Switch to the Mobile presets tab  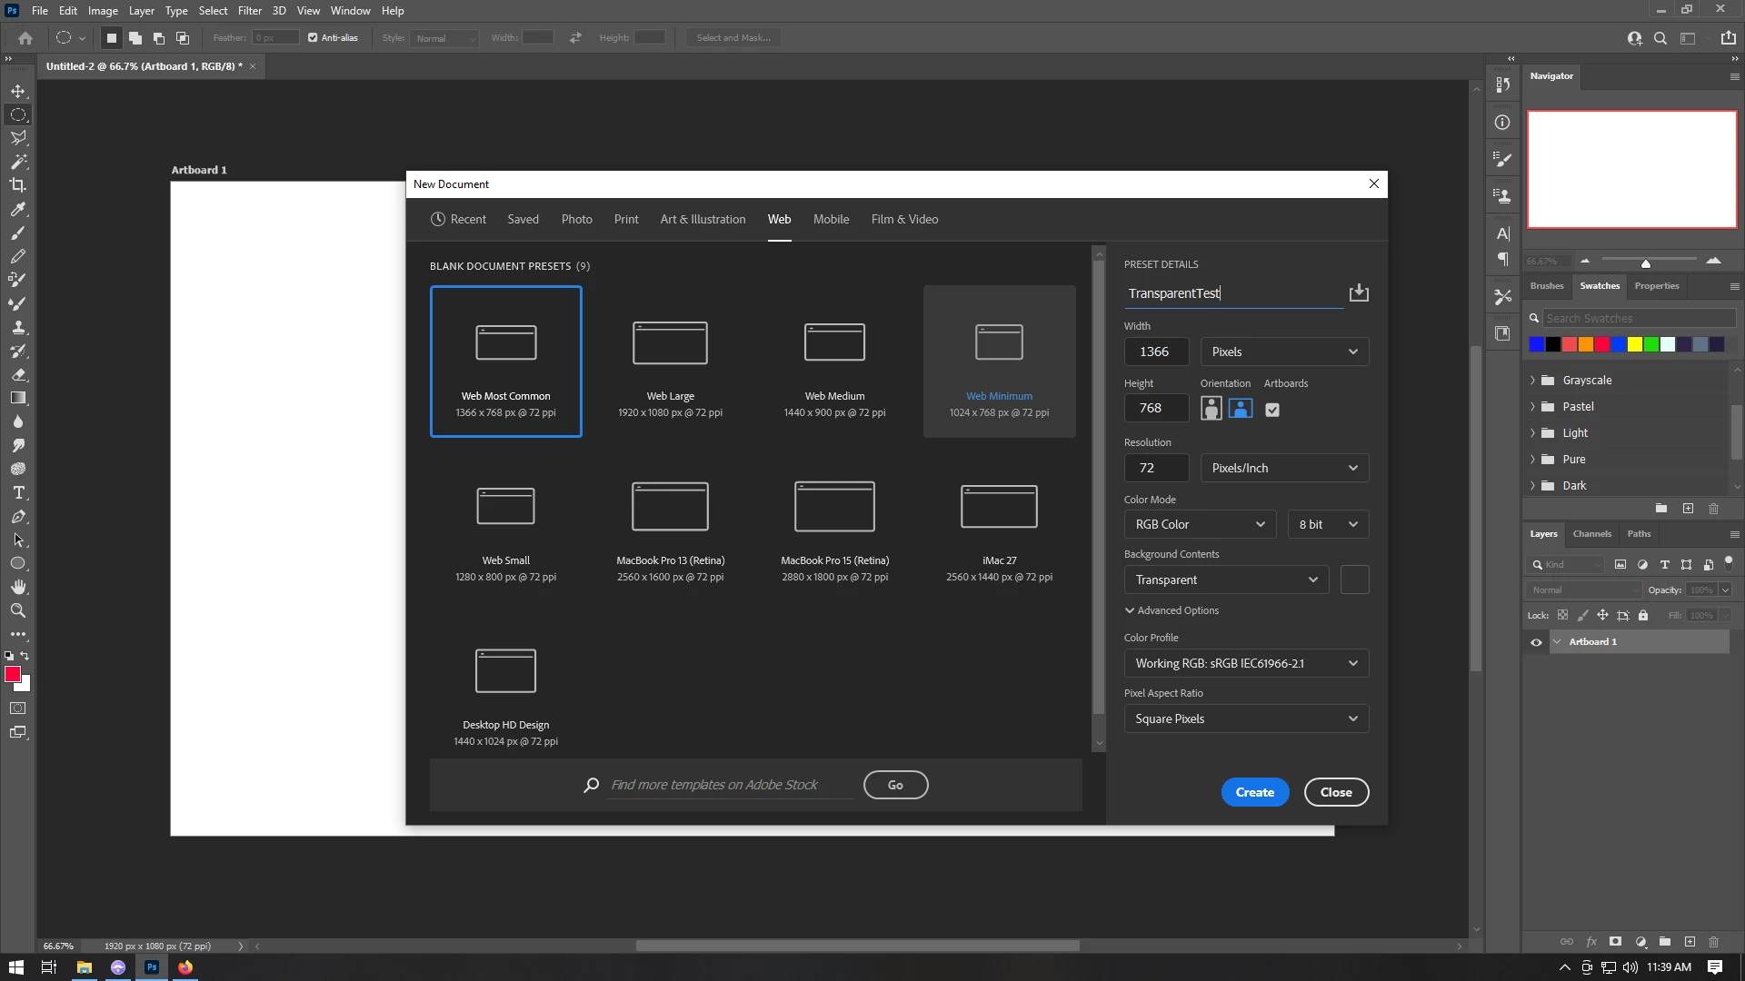(831, 219)
